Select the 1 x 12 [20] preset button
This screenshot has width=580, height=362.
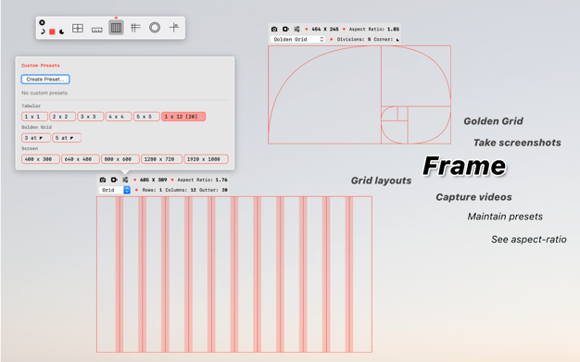[x=183, y=117]
